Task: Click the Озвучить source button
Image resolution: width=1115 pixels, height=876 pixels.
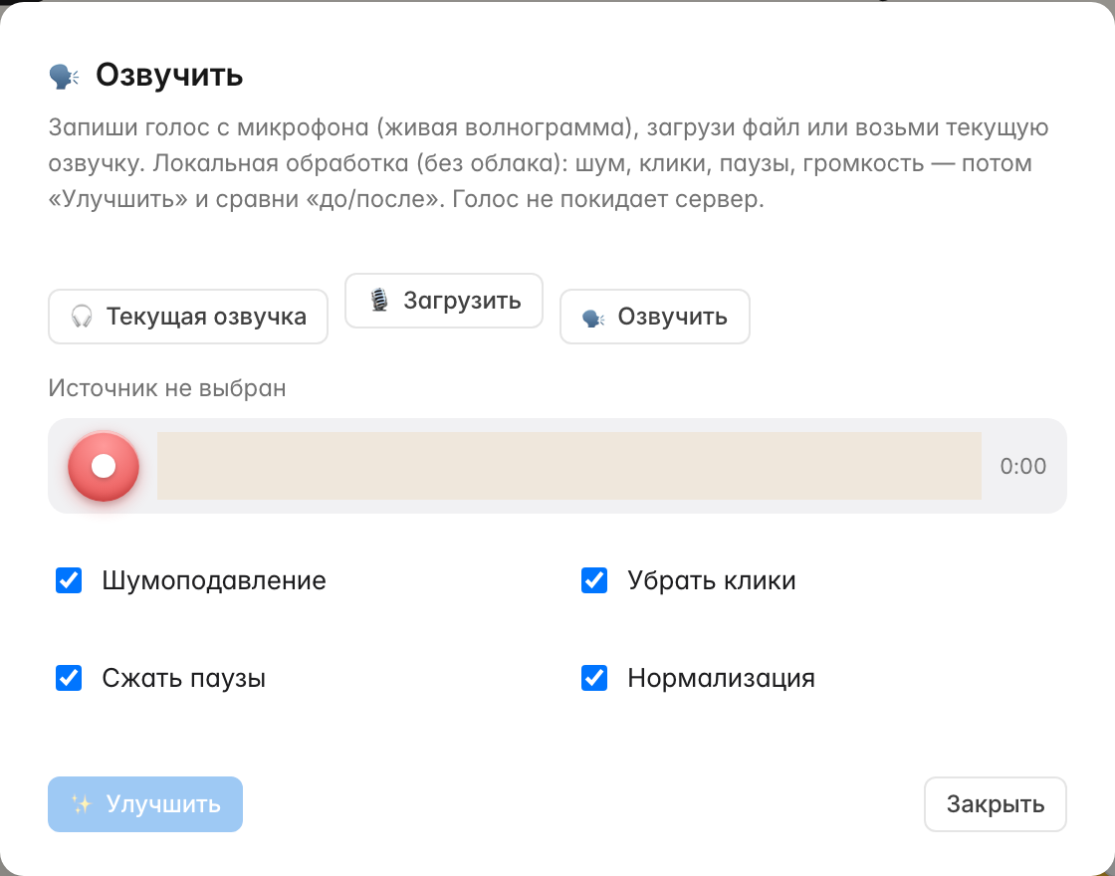Action: [x=655, y=317]
